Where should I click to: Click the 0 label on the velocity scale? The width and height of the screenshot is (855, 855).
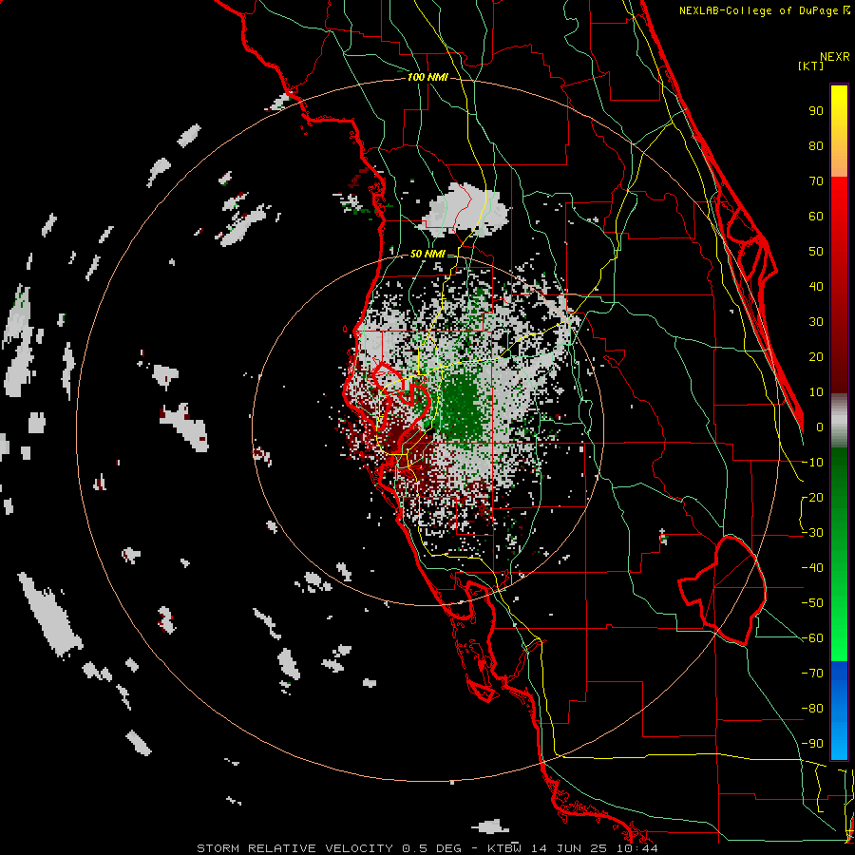point(820,427)
